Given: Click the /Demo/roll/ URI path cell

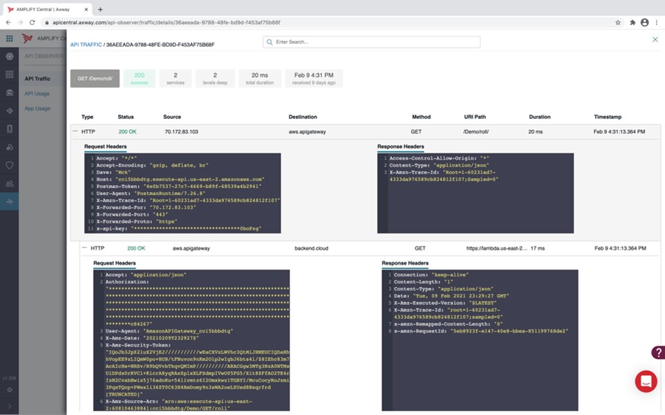Looking at the screenshot, I should click(475, 132).
